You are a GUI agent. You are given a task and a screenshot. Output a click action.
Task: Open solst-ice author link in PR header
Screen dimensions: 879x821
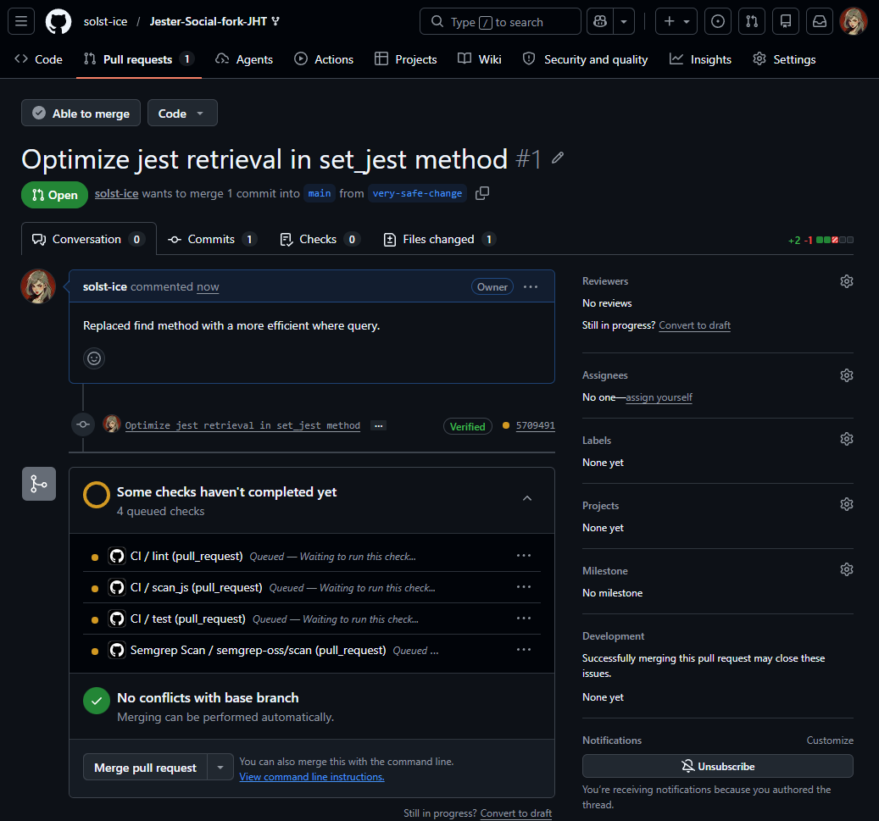[117, 193]
